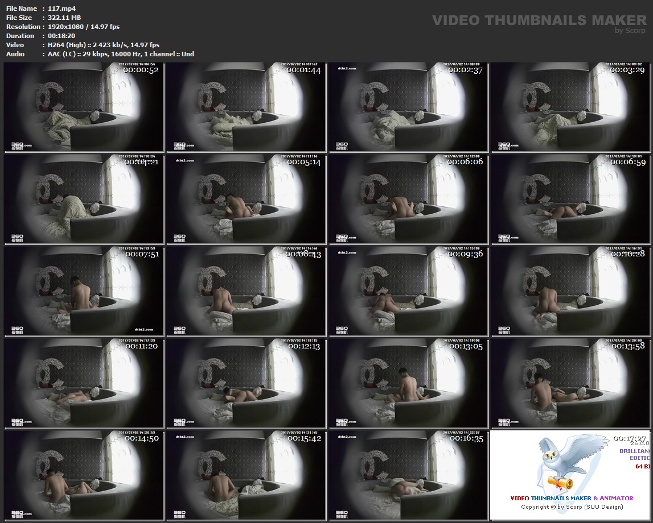This screenshot has height=523, width=653.
Task: Click the frame with timestamp 00:16:35
Action: pyautogui.click(x=409, y=476)
